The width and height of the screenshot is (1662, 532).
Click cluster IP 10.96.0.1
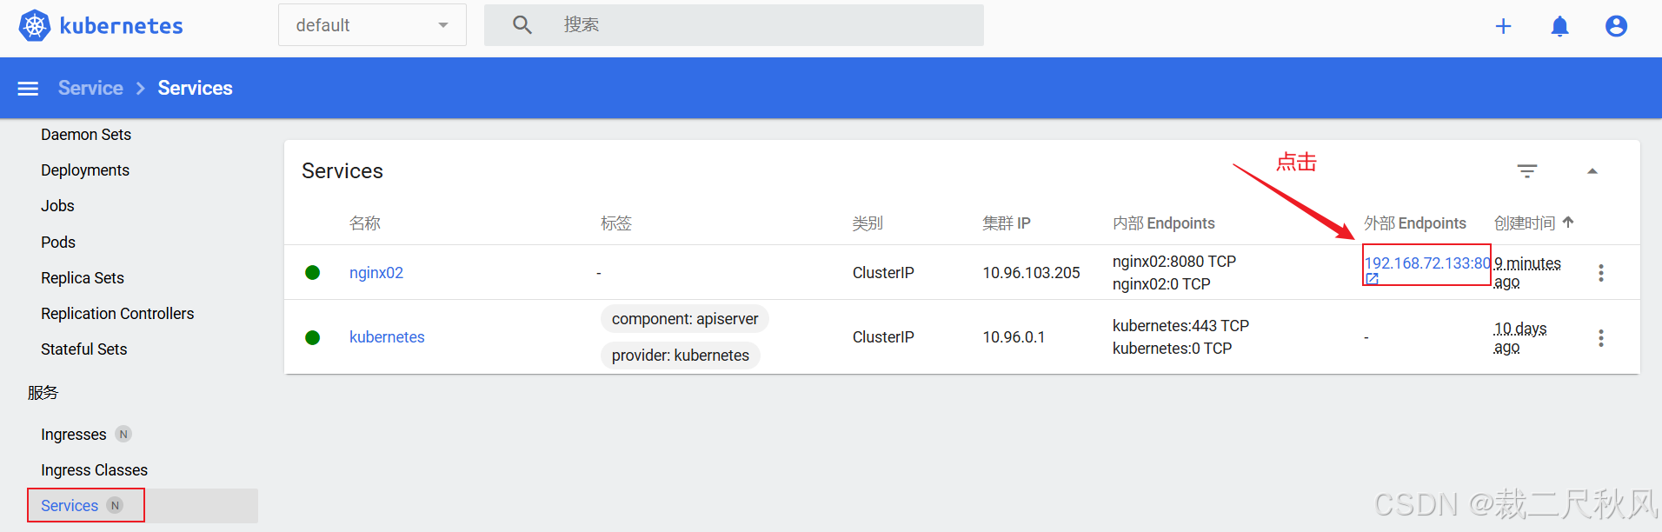(x=1014, y=337)
